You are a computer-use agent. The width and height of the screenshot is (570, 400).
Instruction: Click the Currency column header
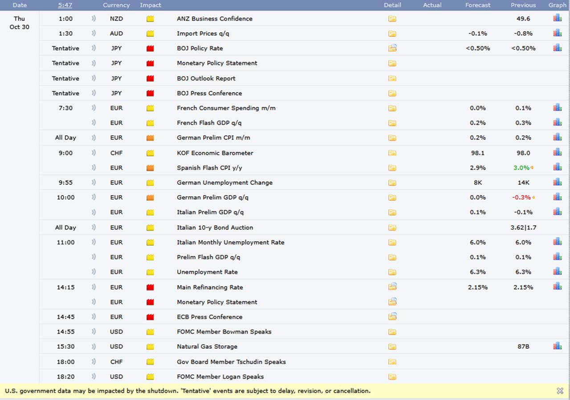pyautogui.click(x=116, y=5)
